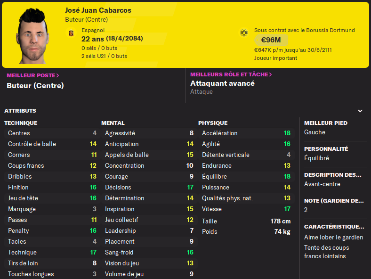Image resolution: width=371 pixels, height=279 pixels.
Task: Click the Sang-froid attribute row
Action: click(149, 252)
